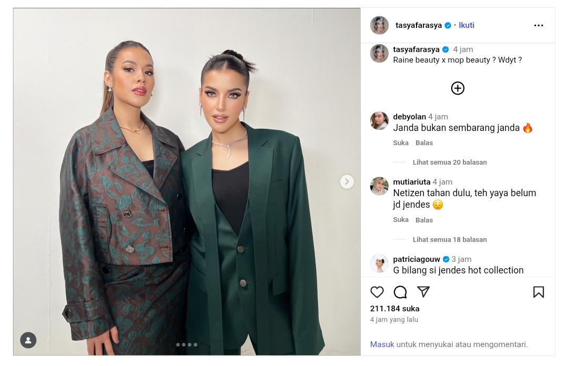Viewport: 568px width, 366px height.
Task: Save the post with the bookmark icon
Action: 539,292
